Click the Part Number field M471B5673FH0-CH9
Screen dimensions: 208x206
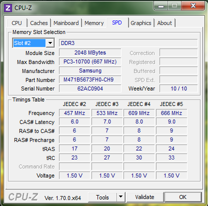90,79
